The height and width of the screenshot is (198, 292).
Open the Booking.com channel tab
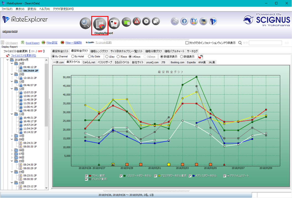coord(177,62)
